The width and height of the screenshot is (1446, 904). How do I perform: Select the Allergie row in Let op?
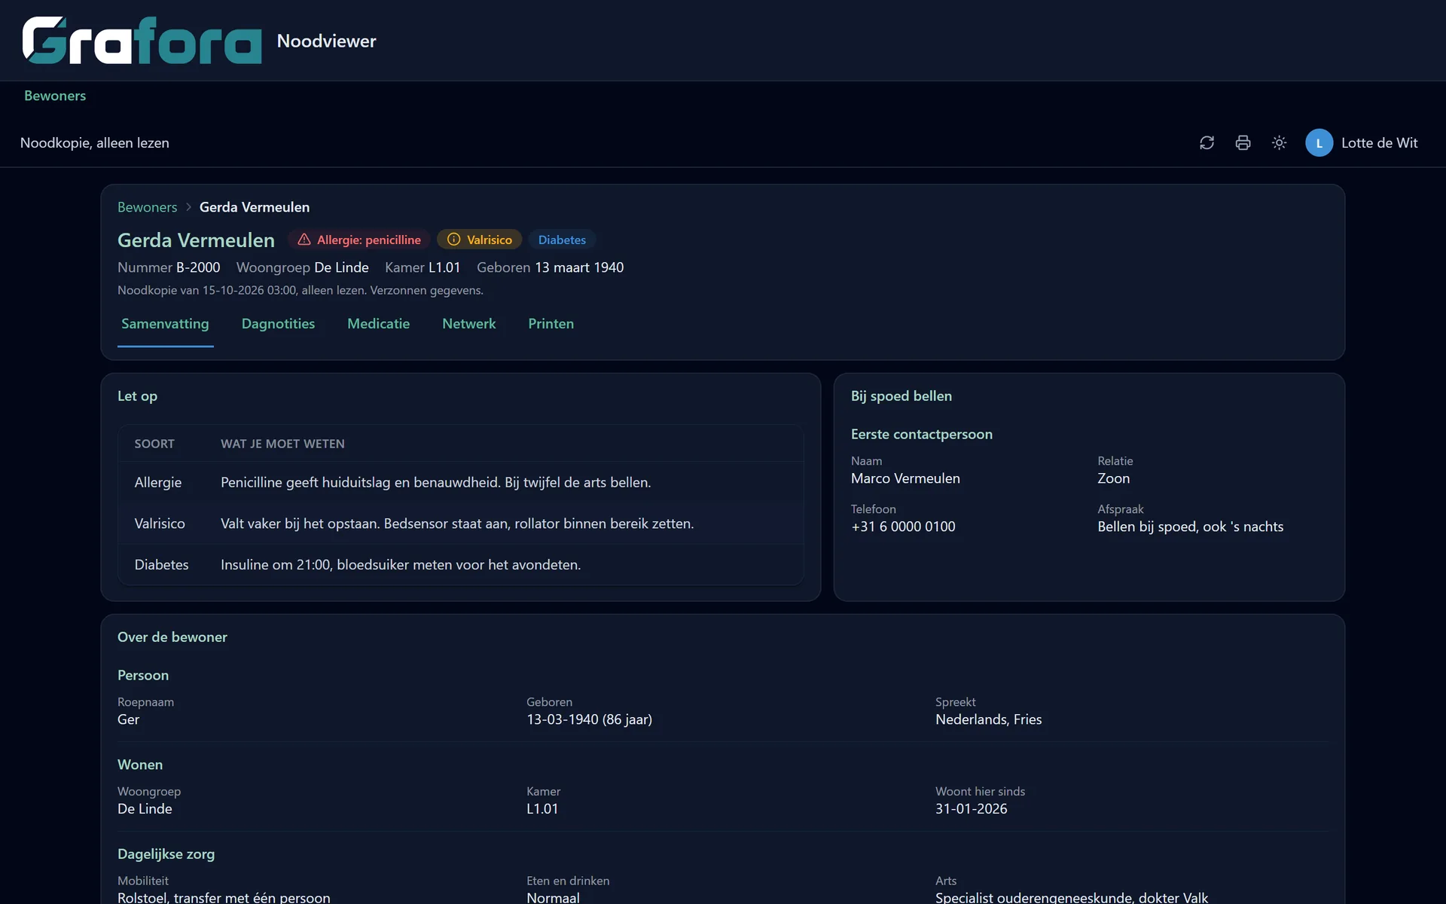pos(460,482)
